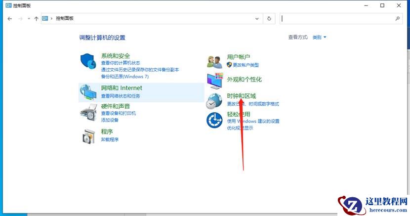The width and height of the screenshot is (410, 216).
Task: Open the Hardware and Sound printer icon
Action: coord(88,112)
